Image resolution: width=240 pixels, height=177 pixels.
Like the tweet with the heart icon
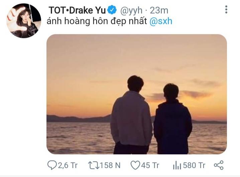click(135, 165)
